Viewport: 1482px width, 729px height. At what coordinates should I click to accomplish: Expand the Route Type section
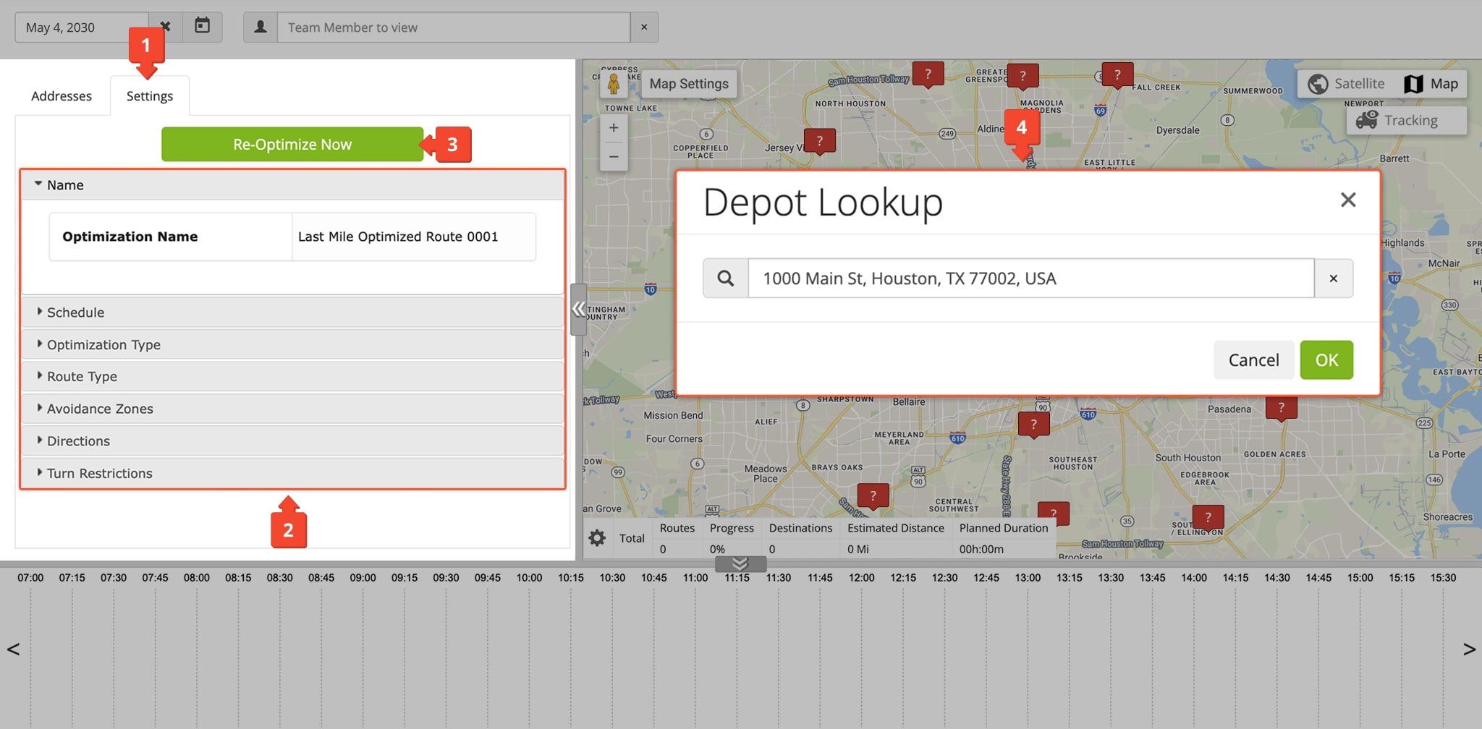(x=292, y=376)
